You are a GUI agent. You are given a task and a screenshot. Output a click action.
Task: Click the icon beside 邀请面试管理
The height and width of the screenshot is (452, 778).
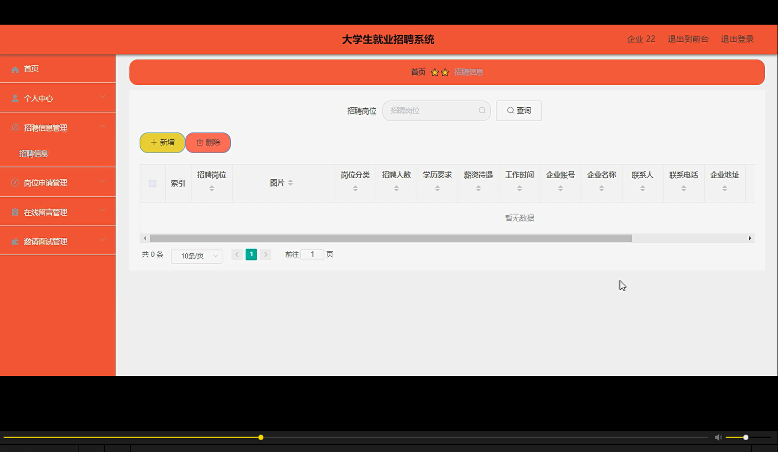pyautogui.click(x=15, y=241)
